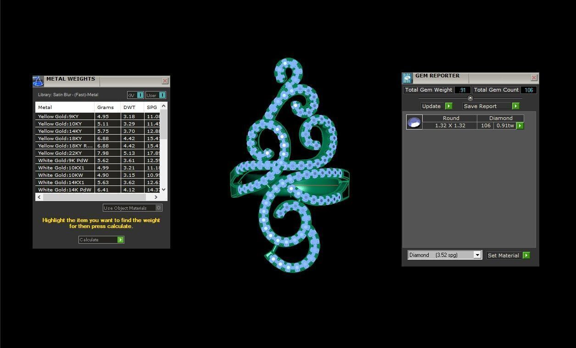Close the Metal Weights panel
The image size is (576, 348).
[x=165, y=81]
